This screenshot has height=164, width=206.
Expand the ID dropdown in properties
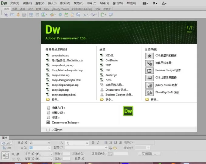pyautogui.click(x=40, y=148)
